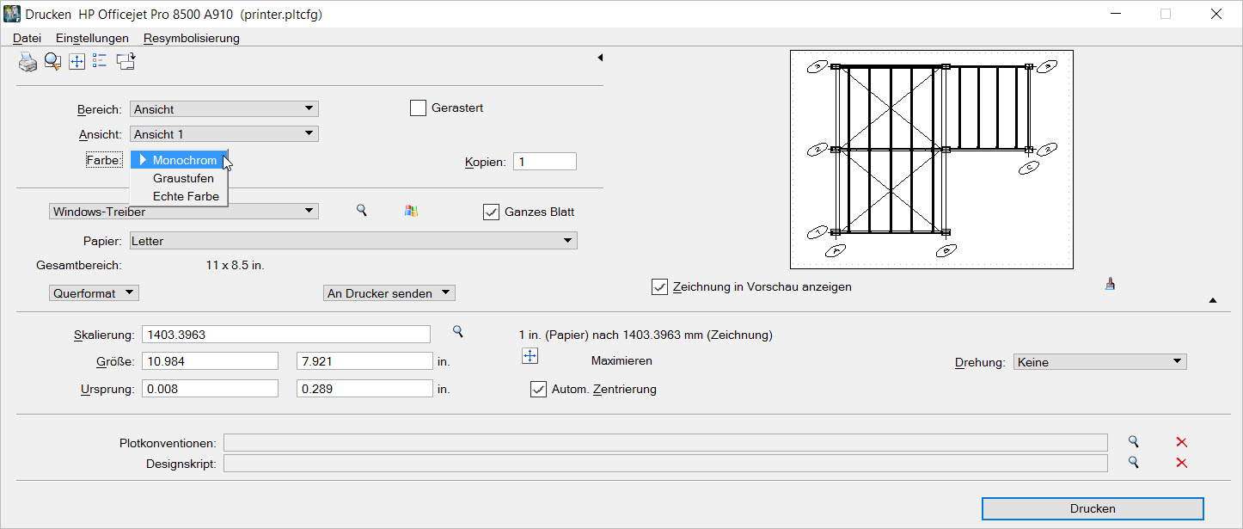Clear Designskript with the red X
Screen dimensions: 1243x529
point(1181,463)
